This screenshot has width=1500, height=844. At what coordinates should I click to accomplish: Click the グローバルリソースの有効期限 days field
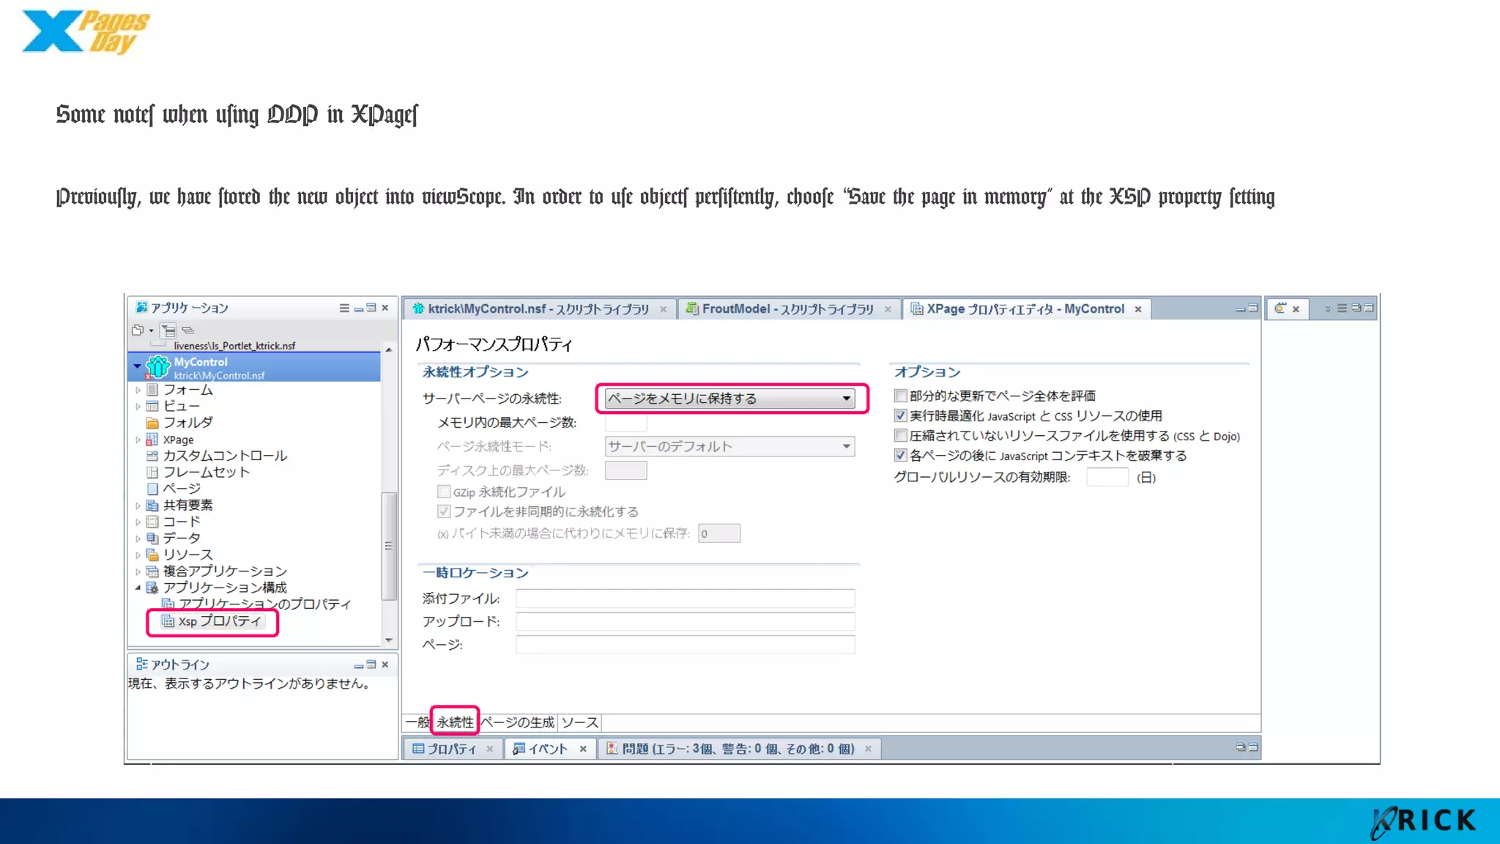tap(1107, 478)
